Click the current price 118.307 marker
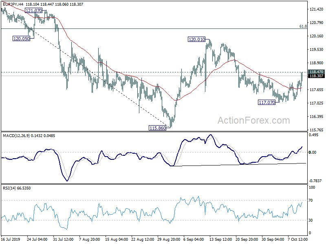 tap(316, 76)
